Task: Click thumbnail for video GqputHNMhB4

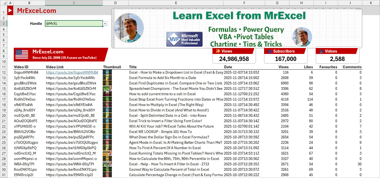Action: pos(107,72)
